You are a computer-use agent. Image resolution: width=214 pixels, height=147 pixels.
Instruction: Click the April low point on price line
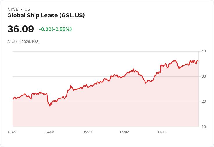tap(50, 106)
